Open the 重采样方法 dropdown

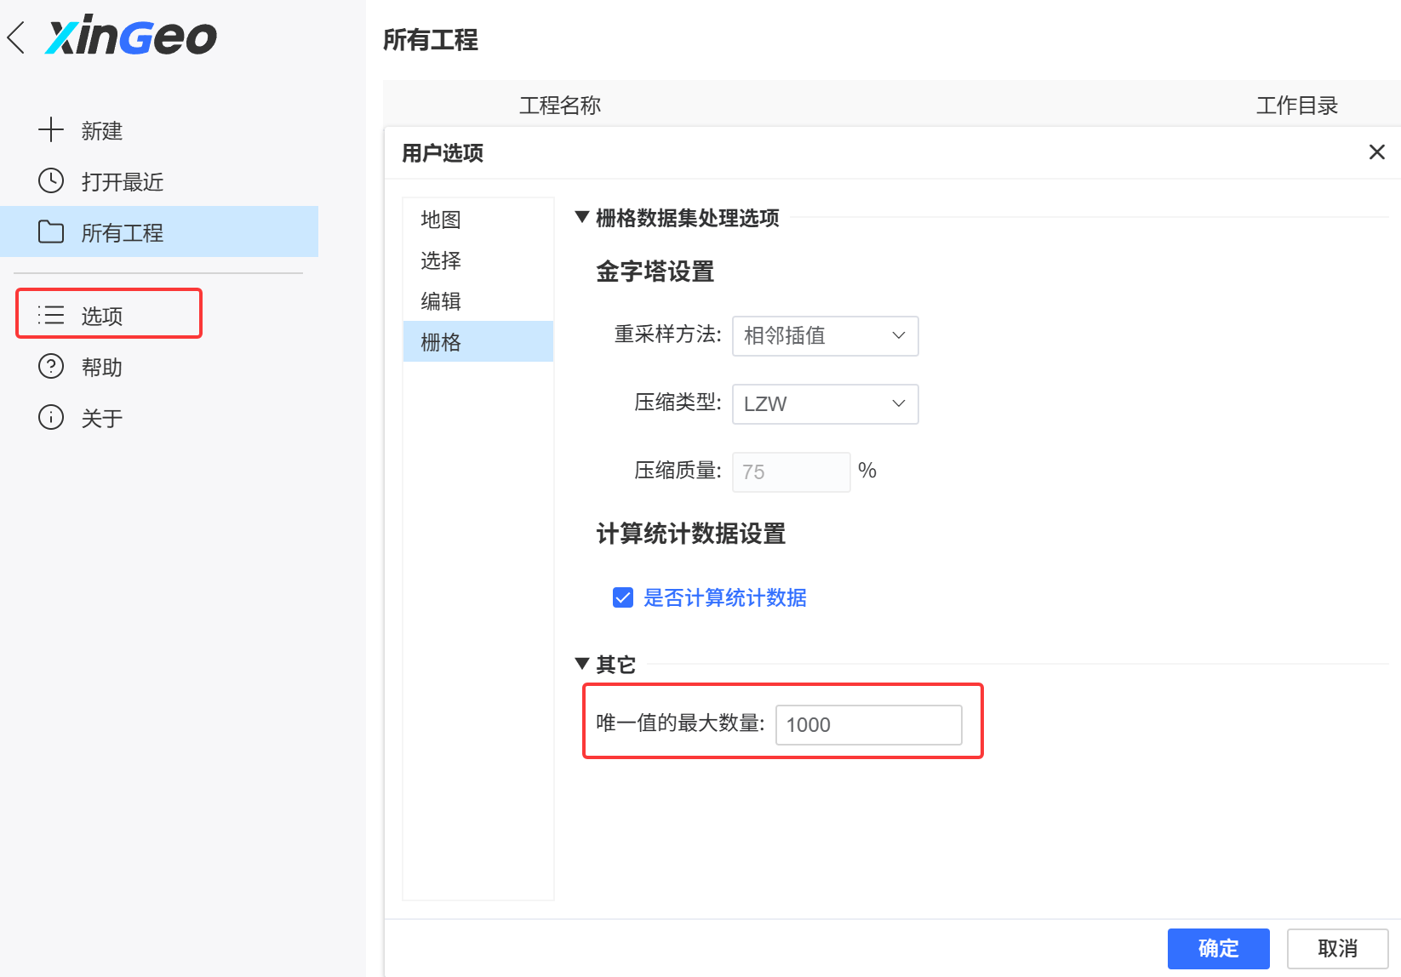[823, 335]
